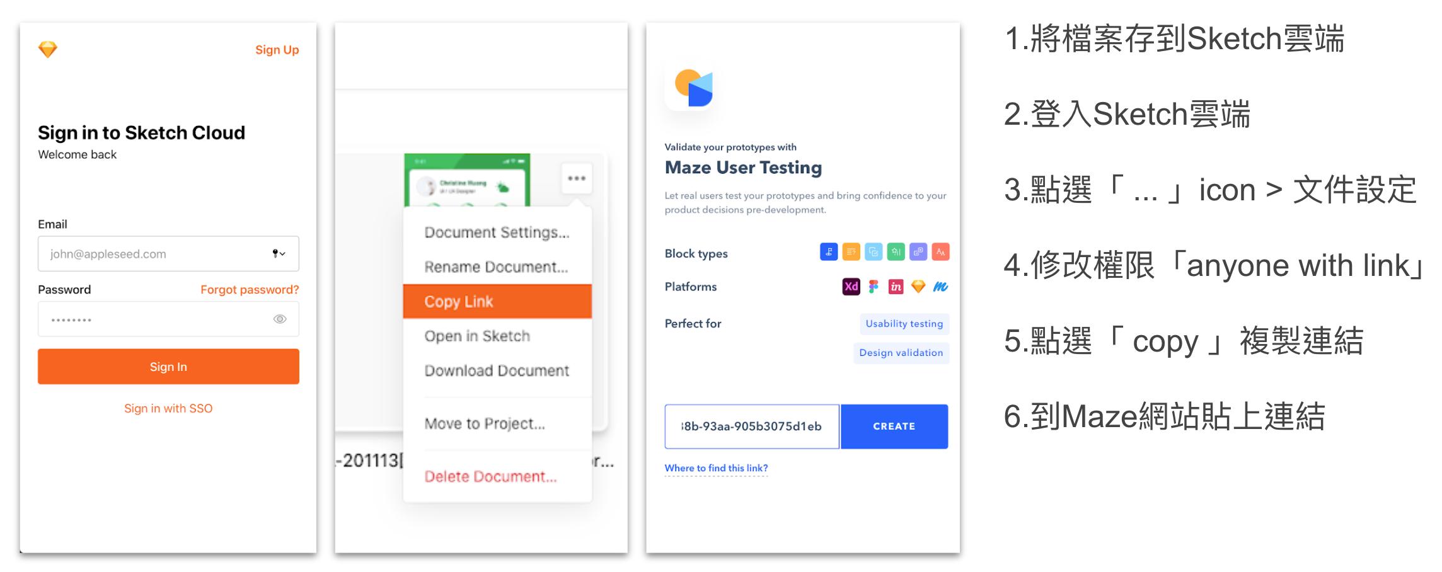Choose Move to Project... menu entry
The height and width of the screenshot is (572, 1442).
pyautogui.click(x=497, y=423)
